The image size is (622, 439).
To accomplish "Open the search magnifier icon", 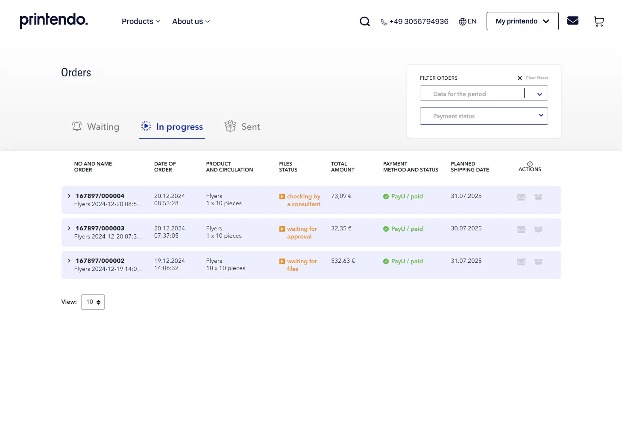I will (364, 21).
